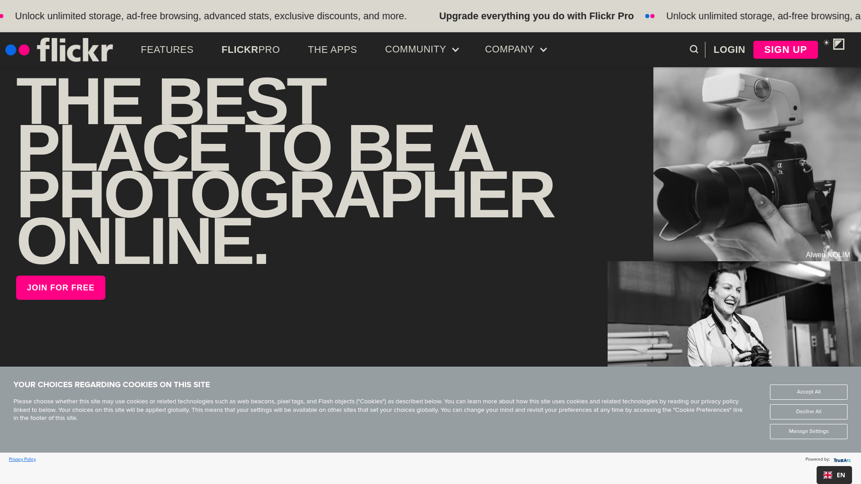
Task: Expand the Community dropdown chevron
Action: [456, 50]
